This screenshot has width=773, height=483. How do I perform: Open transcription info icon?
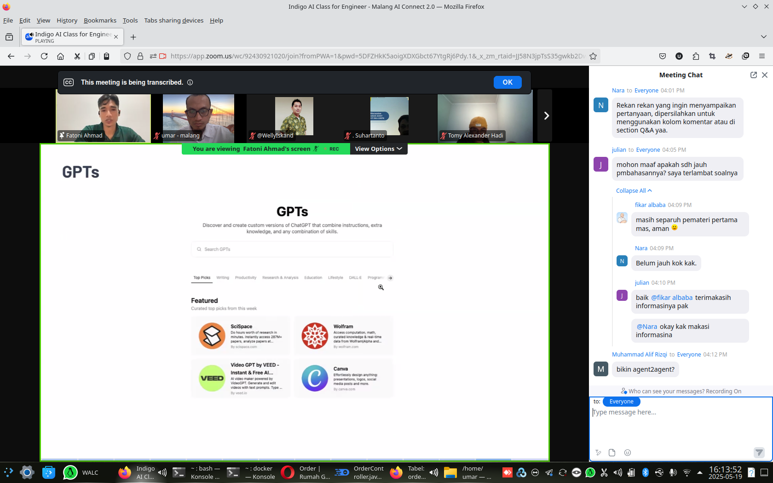pos(190,82)
